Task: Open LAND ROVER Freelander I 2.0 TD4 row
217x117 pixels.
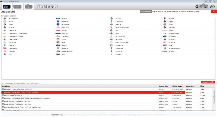Action: point(107,104)
